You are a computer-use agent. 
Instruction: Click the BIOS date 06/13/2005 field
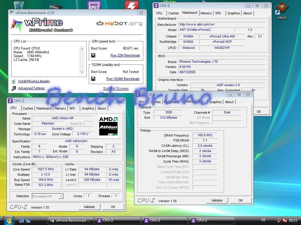(222, 72)
